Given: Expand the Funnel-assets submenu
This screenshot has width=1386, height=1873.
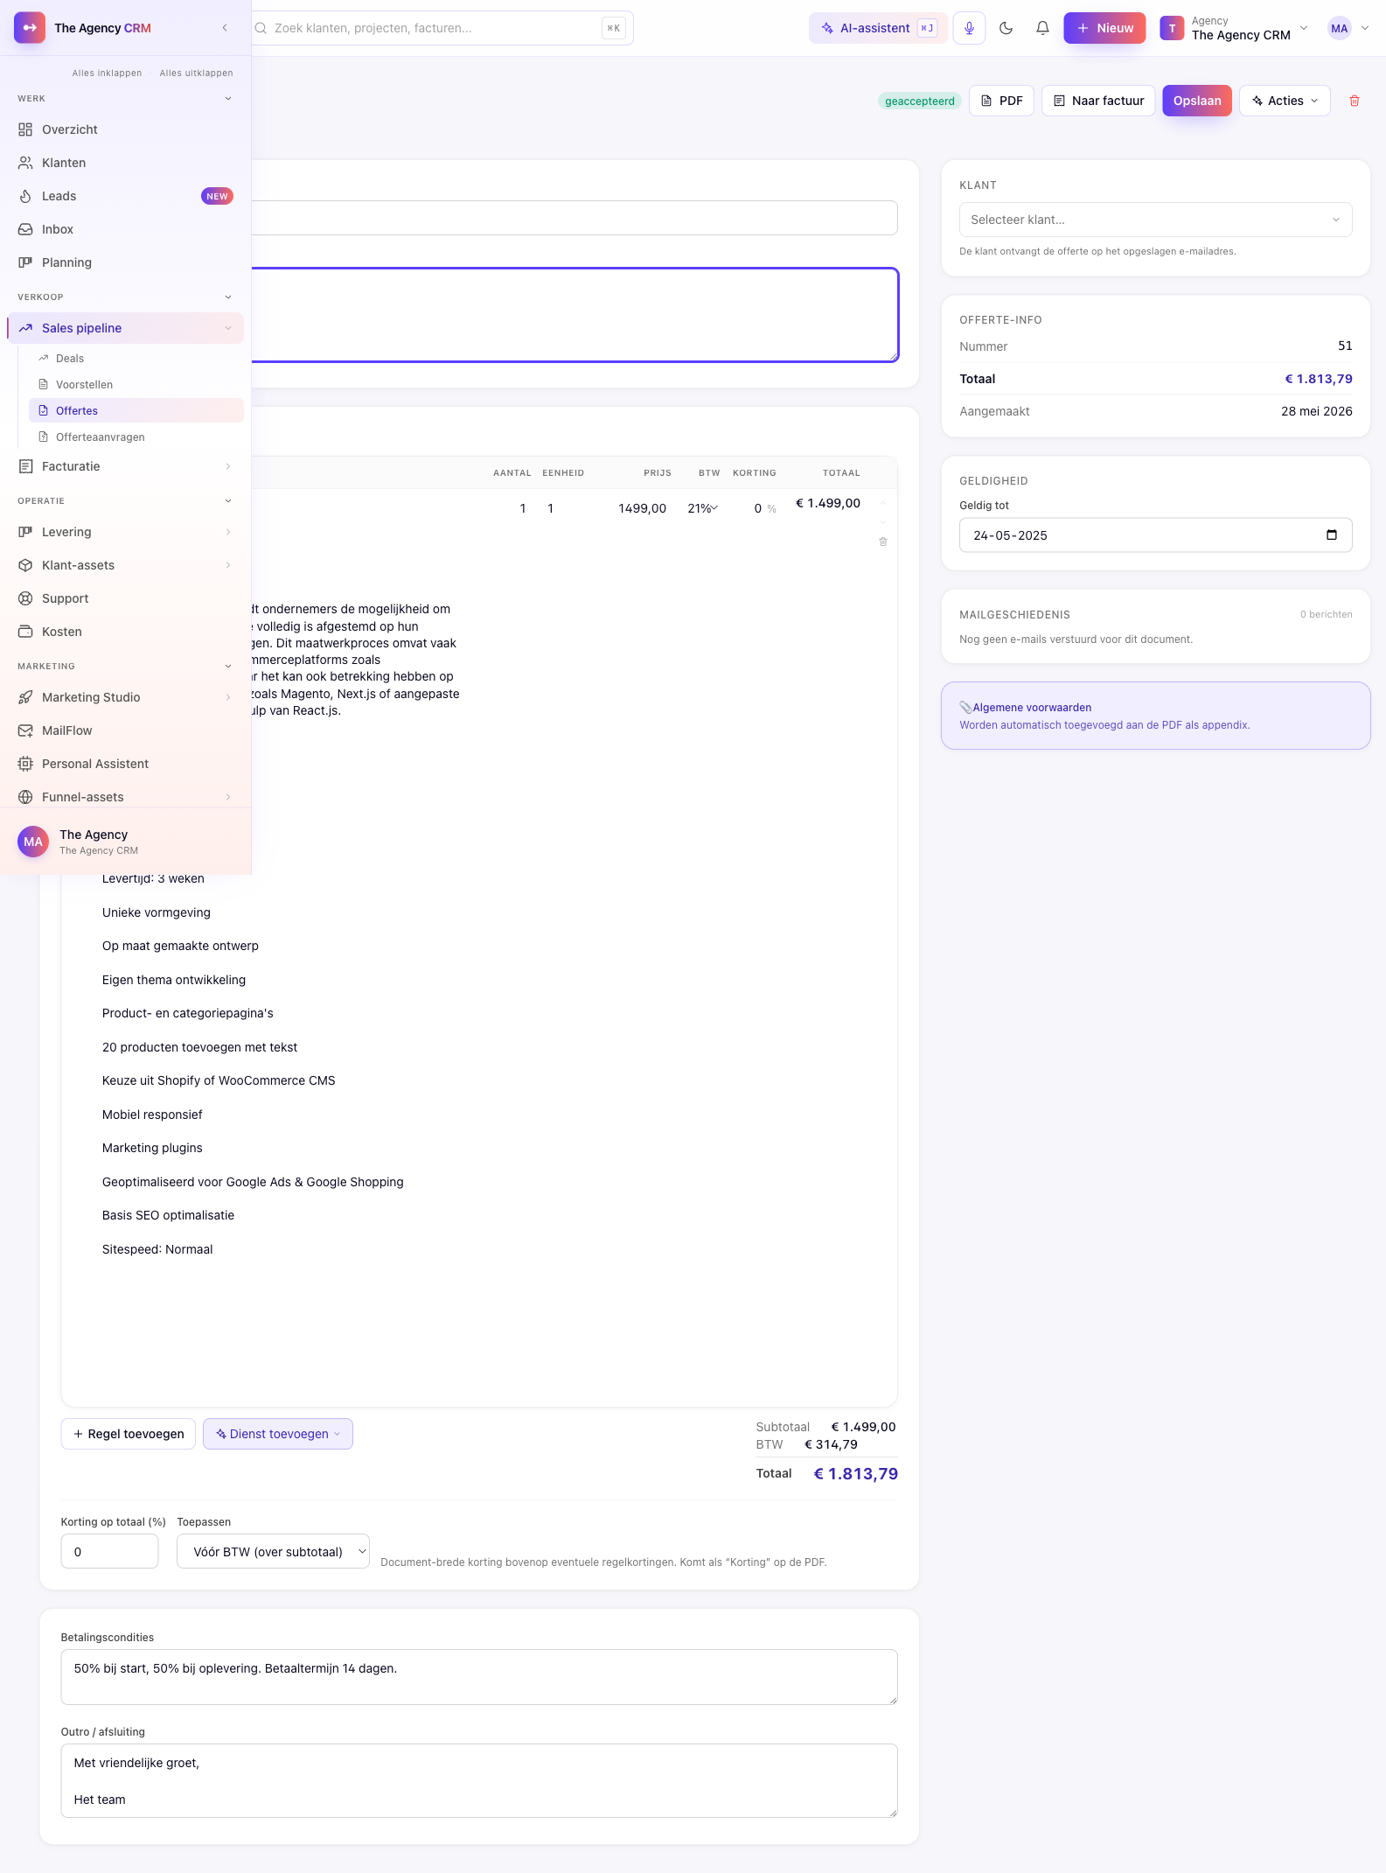Looking at the screenshot, I should [228, 797].
